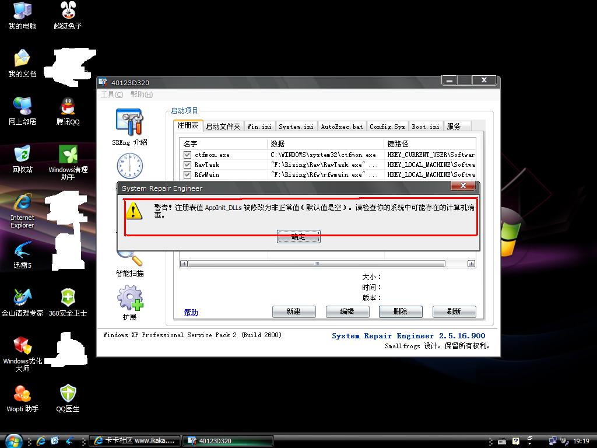
Task: Switch to the System.ini tab
Action: click(x=296, y=127)
